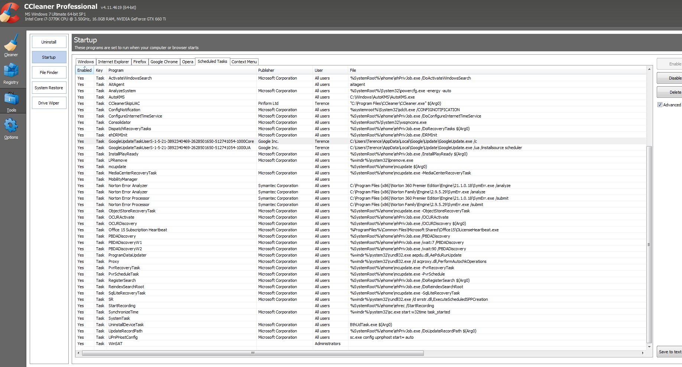
Task: Select the SystemTask row
Action: (361, 318)
